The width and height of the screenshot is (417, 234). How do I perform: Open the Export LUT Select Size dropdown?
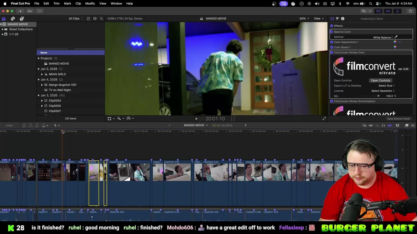(x=386, y=85)
